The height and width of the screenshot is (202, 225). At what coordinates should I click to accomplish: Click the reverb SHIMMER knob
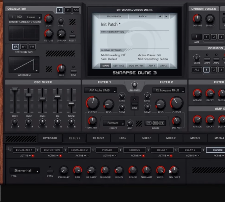pos(105,170)
